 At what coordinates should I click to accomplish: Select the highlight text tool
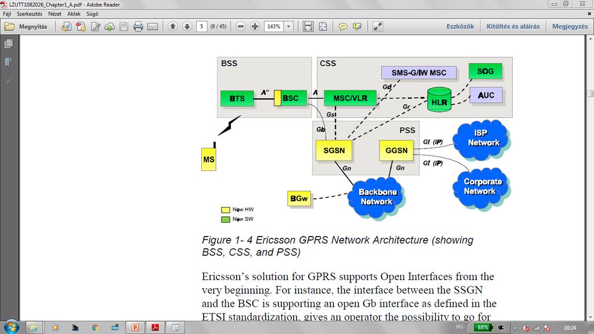point(357,27)
